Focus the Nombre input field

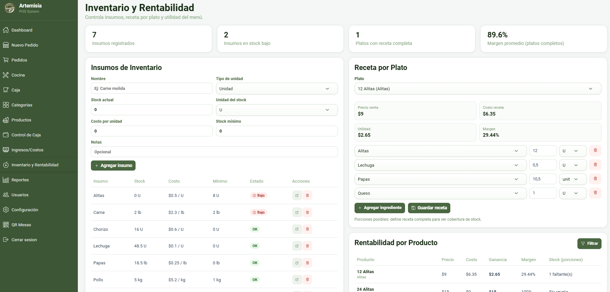click(152, 88)
